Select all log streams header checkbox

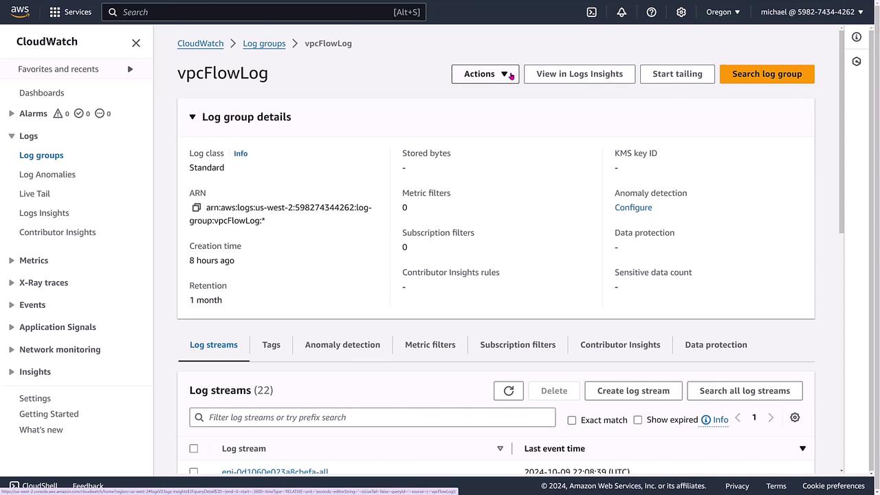(x=194, y=448)
